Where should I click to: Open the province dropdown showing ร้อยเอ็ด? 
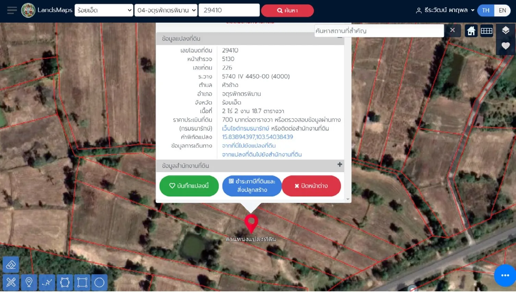coord(104,10)
